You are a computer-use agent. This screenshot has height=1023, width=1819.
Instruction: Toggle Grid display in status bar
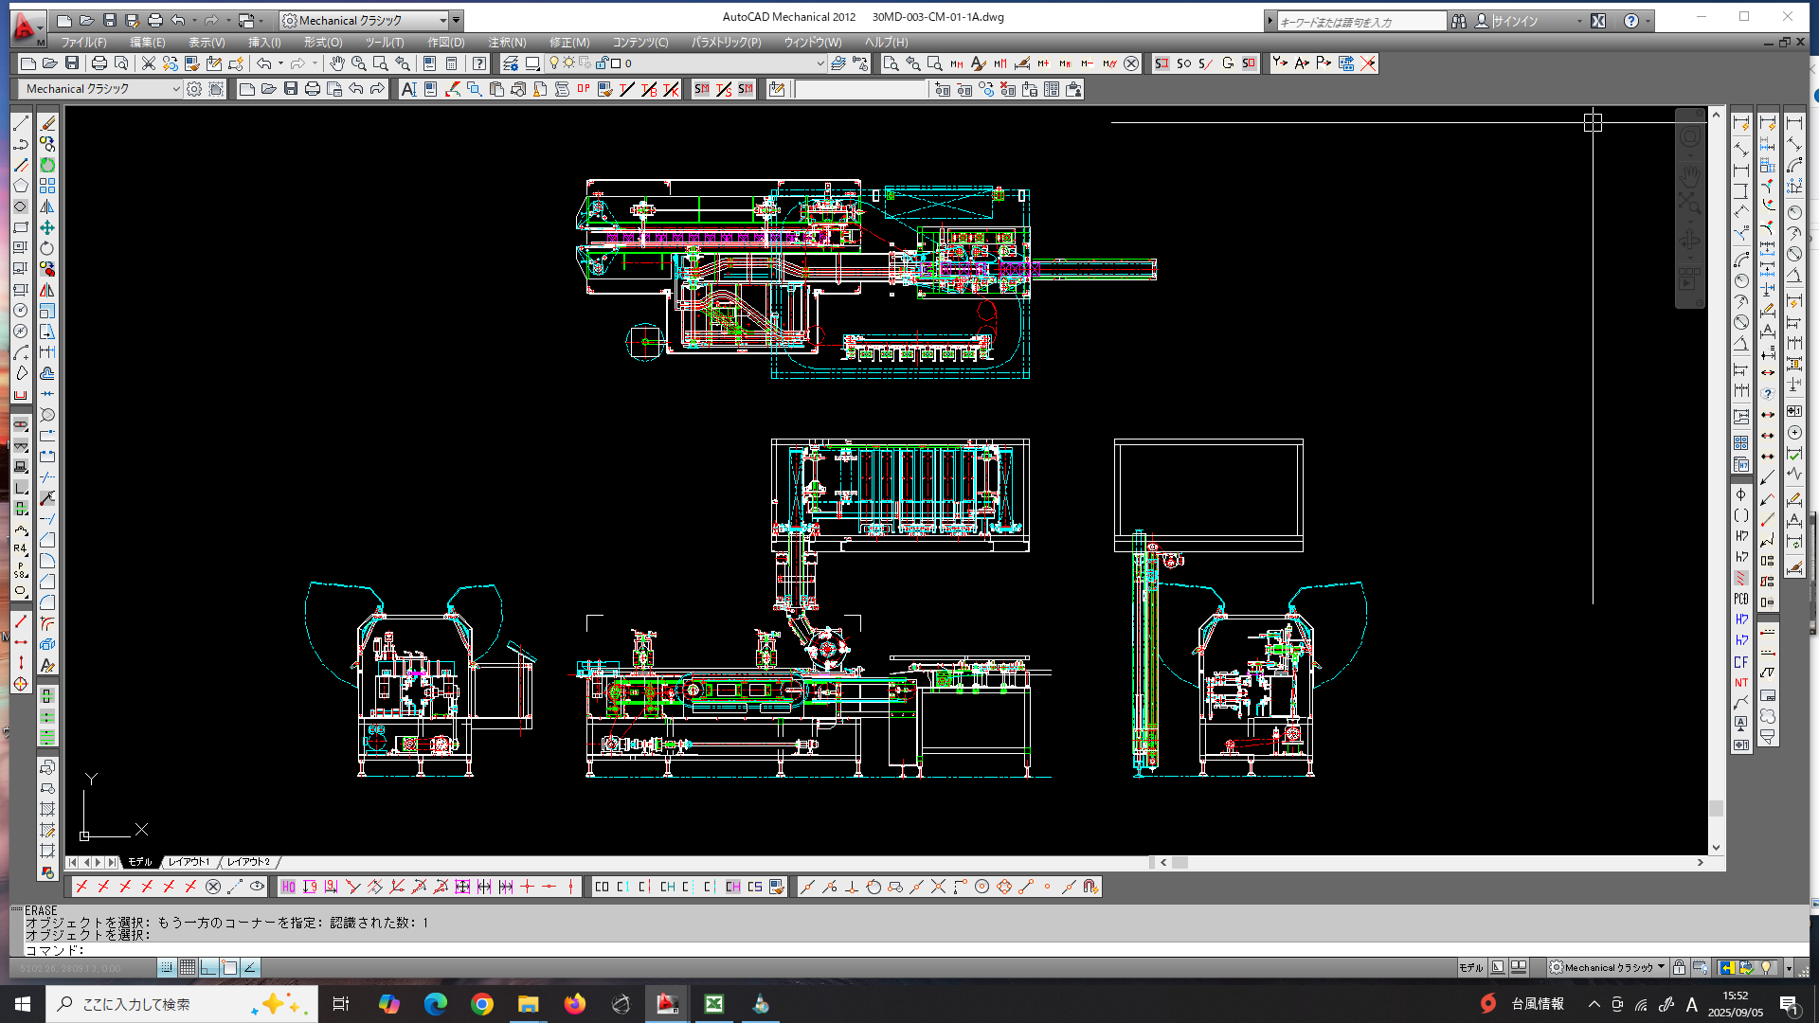pyautogui.click(x=188, y=967)
